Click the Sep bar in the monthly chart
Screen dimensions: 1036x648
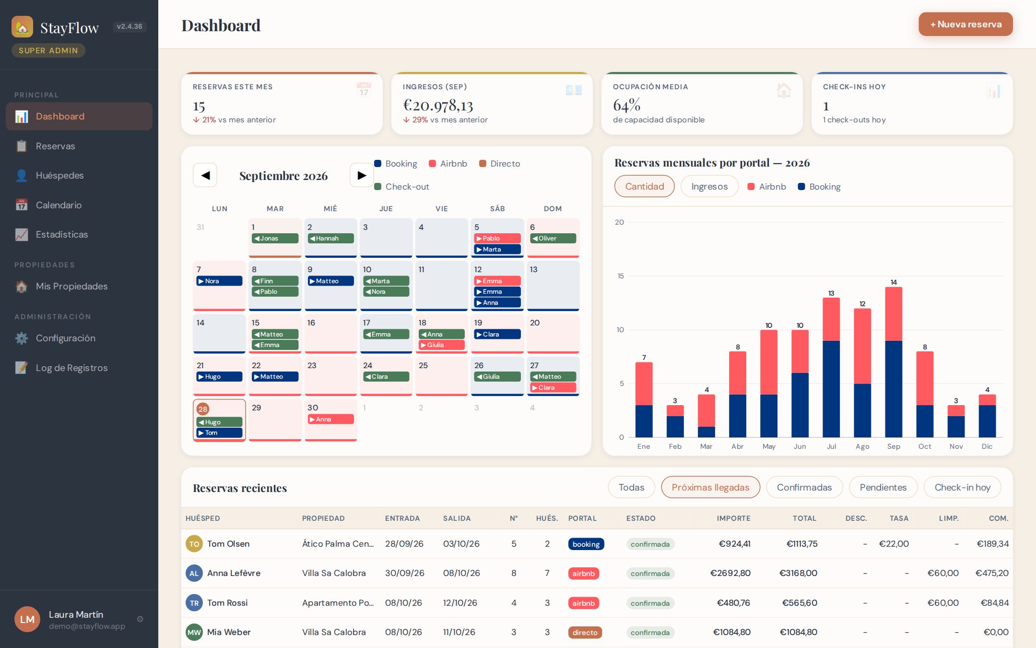coord(894,362)
